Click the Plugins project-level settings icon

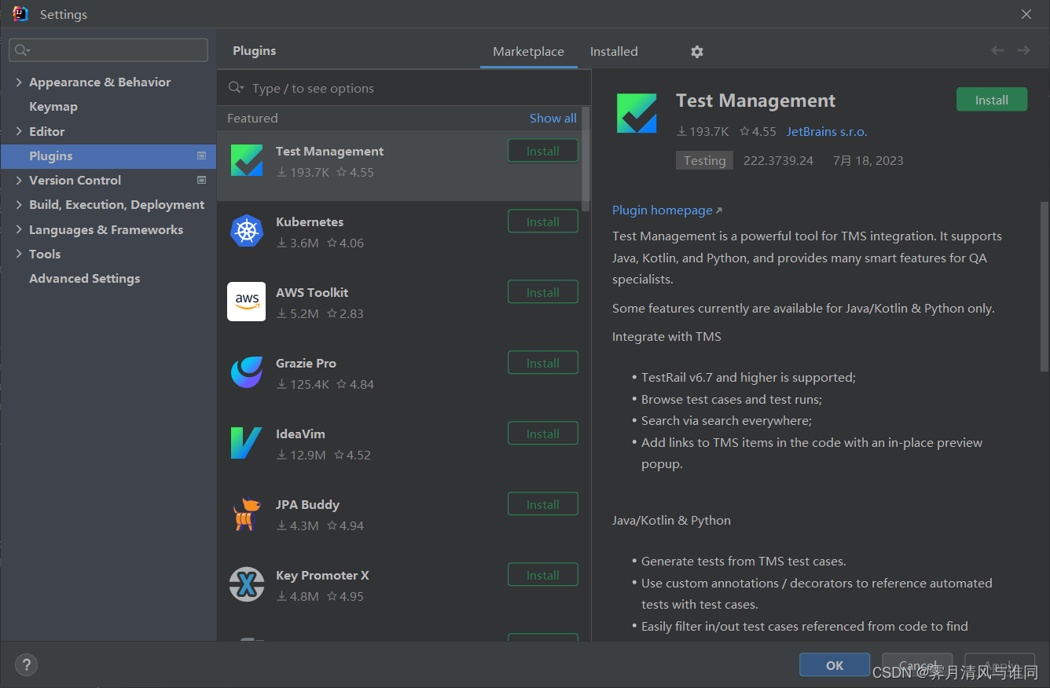(201, 156)
